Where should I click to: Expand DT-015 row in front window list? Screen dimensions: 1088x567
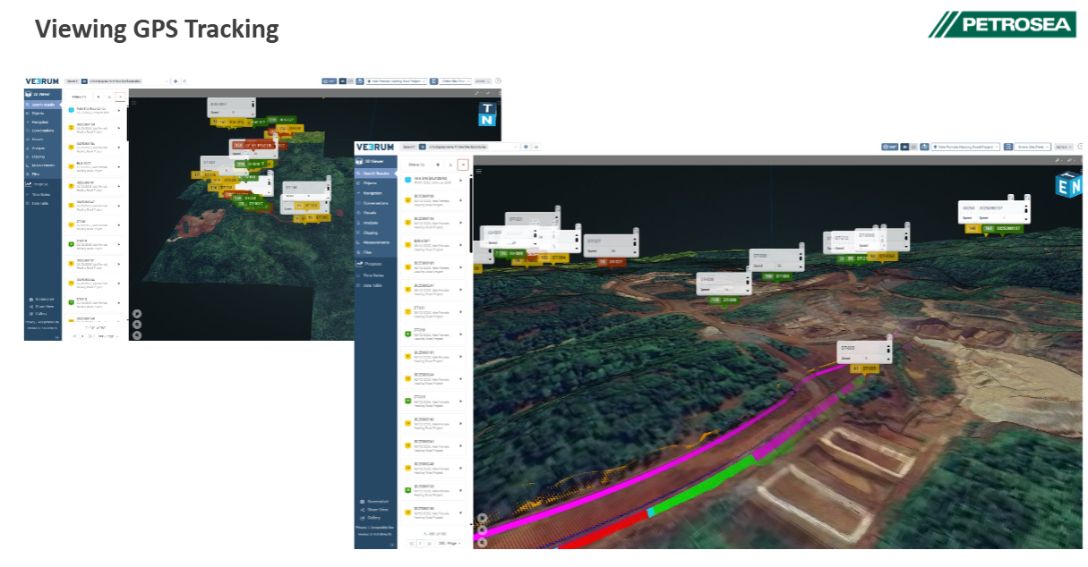point(460,400)
